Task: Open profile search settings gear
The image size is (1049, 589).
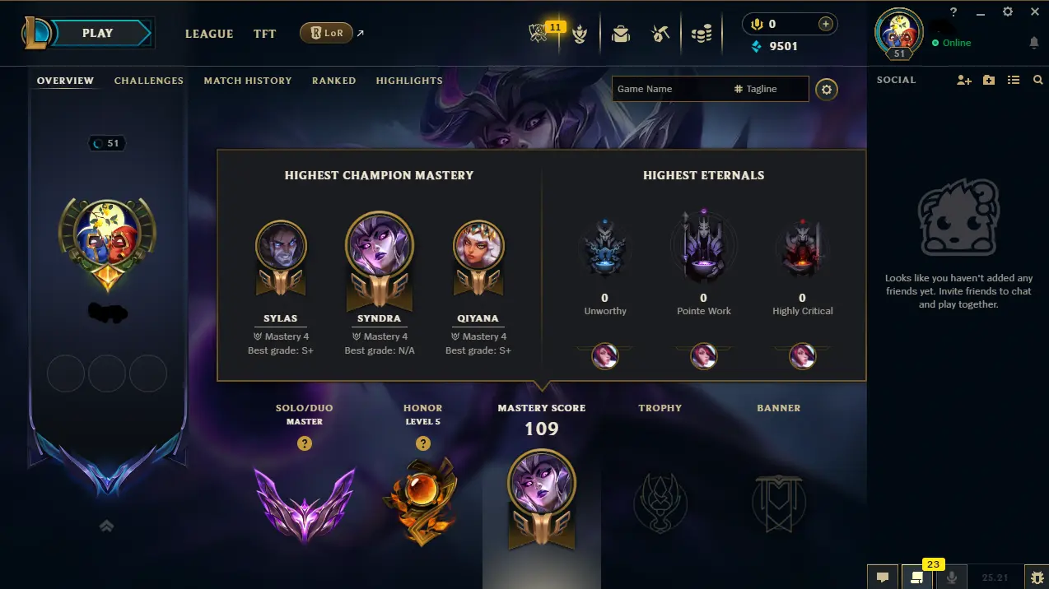Action: 827,89
